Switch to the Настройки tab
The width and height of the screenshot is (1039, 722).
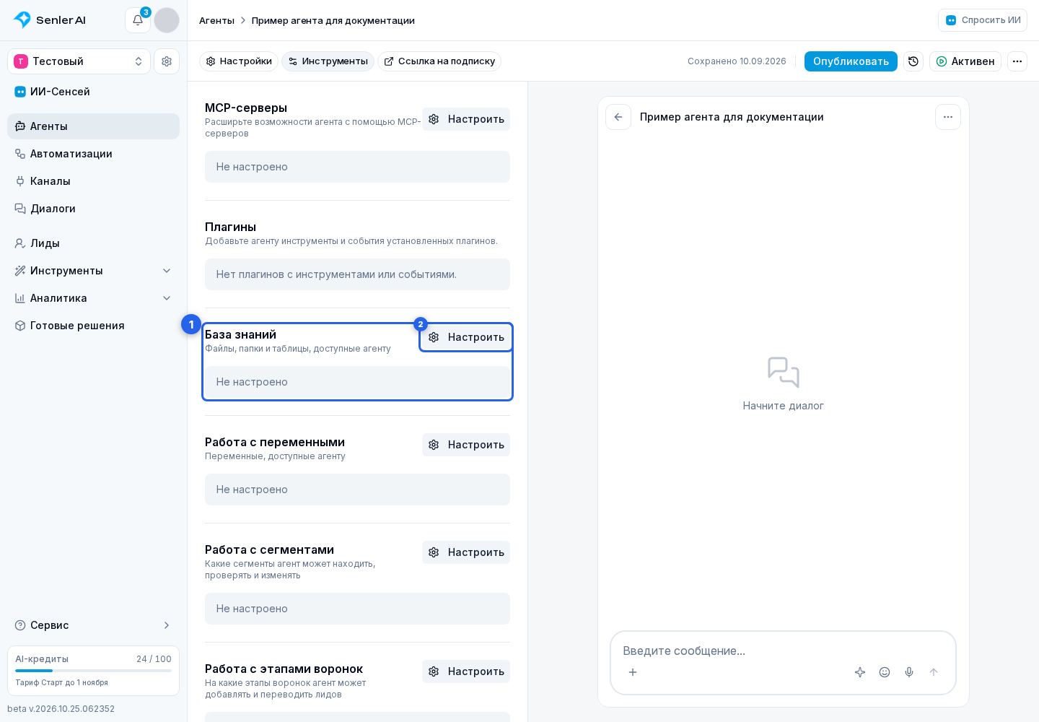(x=239, y=61)
